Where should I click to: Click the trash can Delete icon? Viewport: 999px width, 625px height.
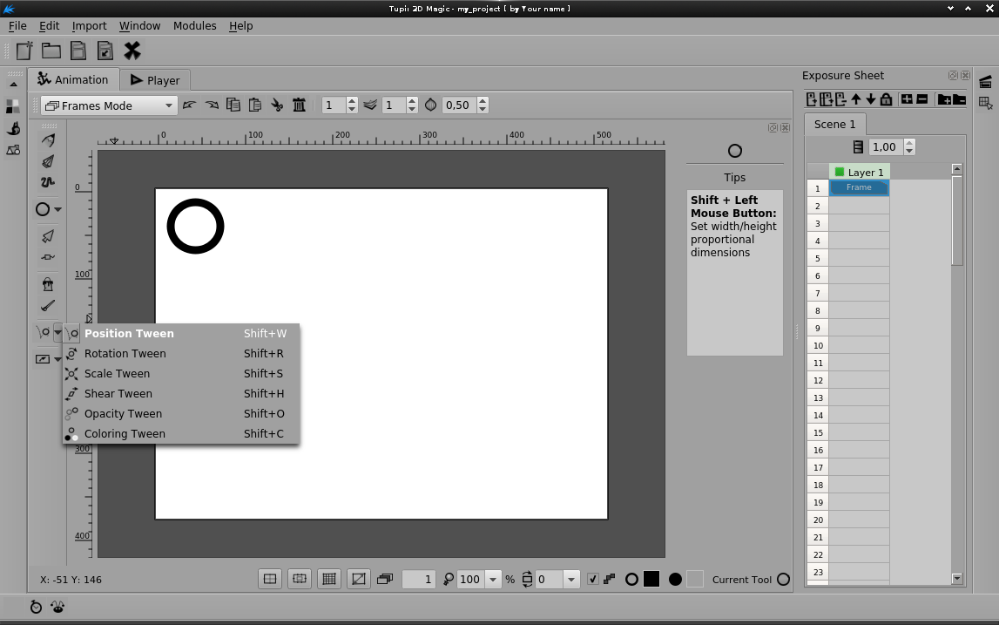299,105
